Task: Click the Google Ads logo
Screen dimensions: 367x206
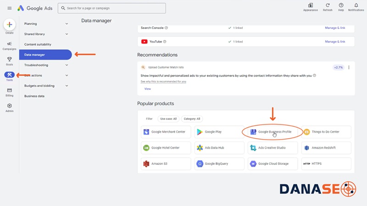Action: [x=35, y=8]
